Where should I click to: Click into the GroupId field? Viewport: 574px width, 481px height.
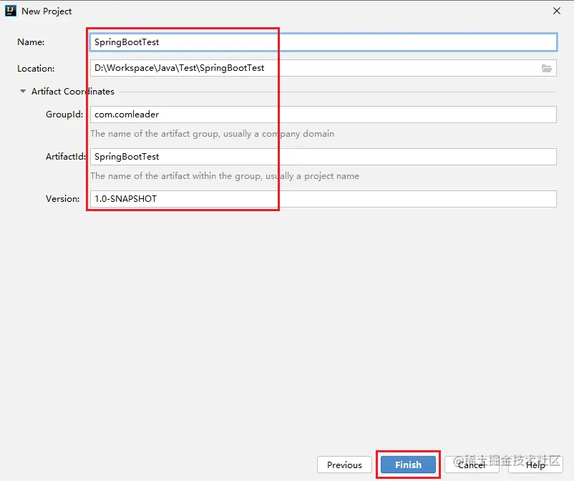tap(324, 115)
